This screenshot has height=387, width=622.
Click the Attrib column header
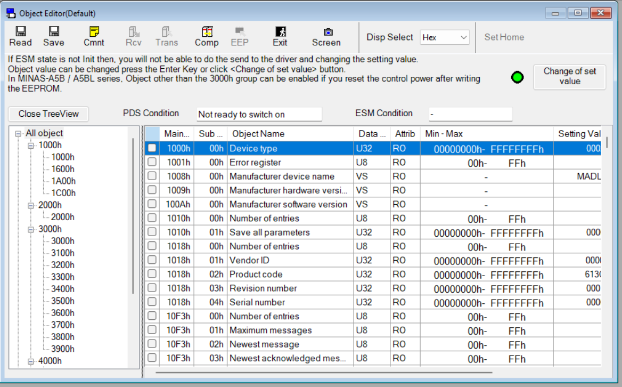[405, 134]
